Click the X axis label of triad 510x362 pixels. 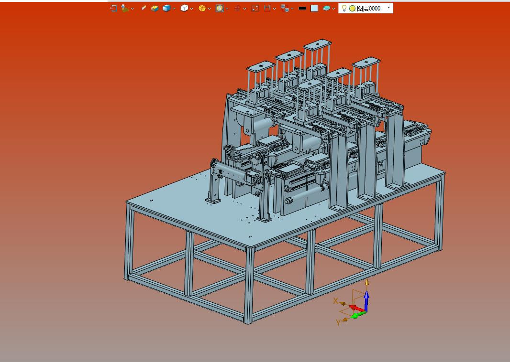click(x=336, y=301)
